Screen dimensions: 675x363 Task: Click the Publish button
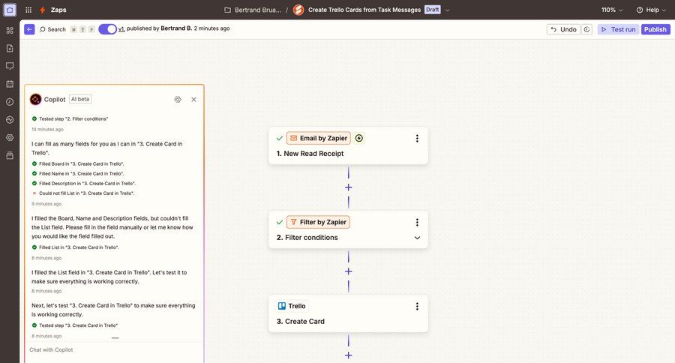coord(655,29)
